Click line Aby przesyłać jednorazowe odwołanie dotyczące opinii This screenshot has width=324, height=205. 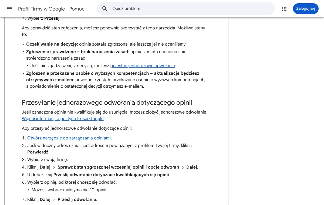77,128
